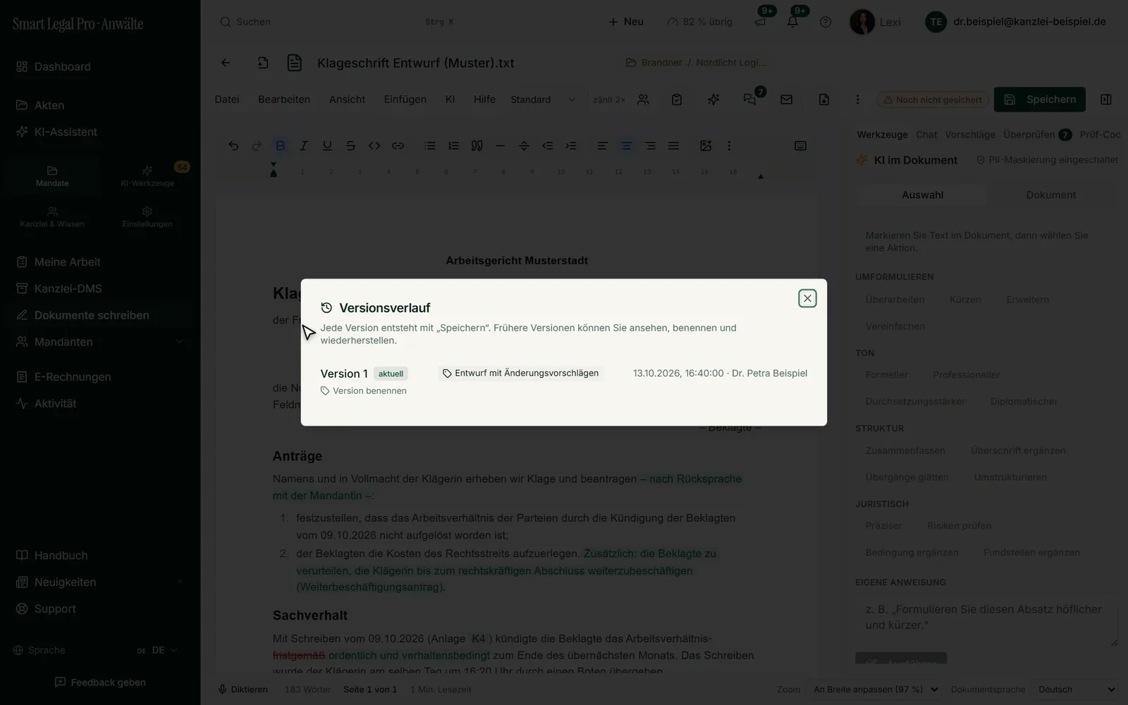Image resolution: width=1128 pixels, height=705 pixels.
Task: Open the zoom 'An Breite anpassen' dropdown
Action: 876,689
